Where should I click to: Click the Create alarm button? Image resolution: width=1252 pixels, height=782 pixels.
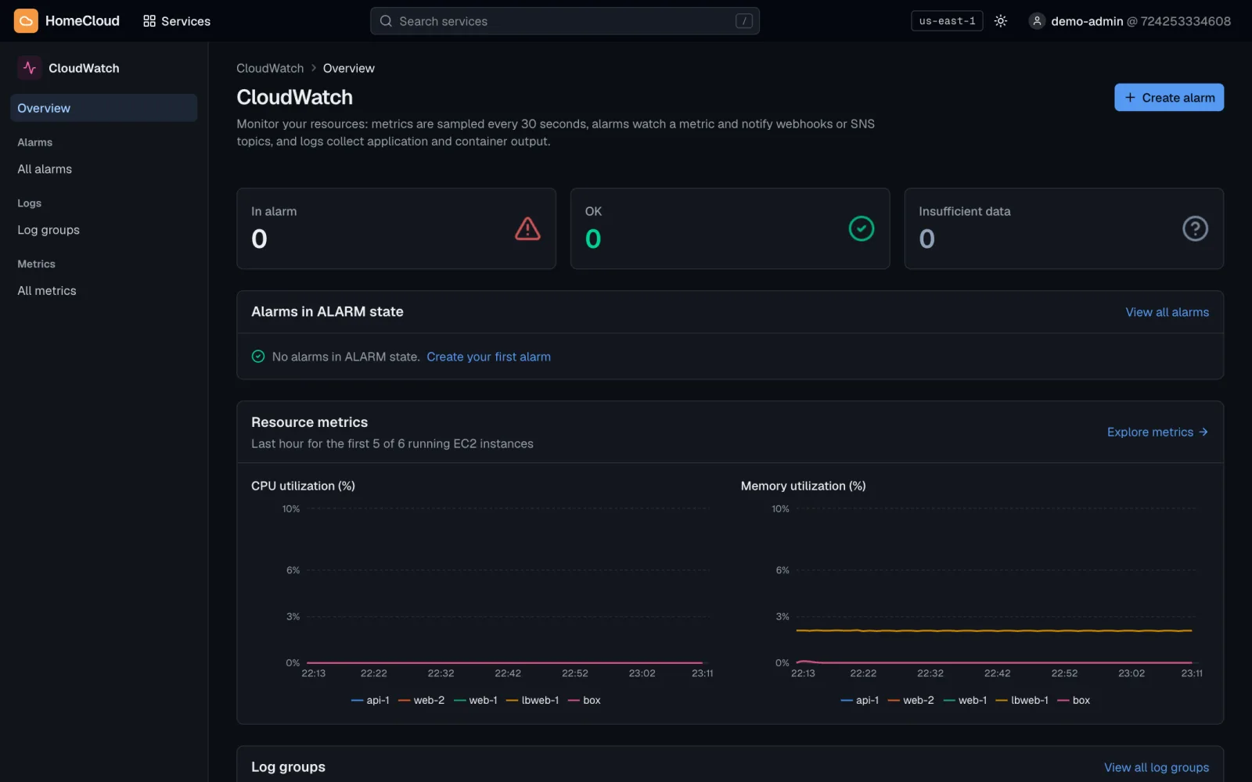point(1168,98)
